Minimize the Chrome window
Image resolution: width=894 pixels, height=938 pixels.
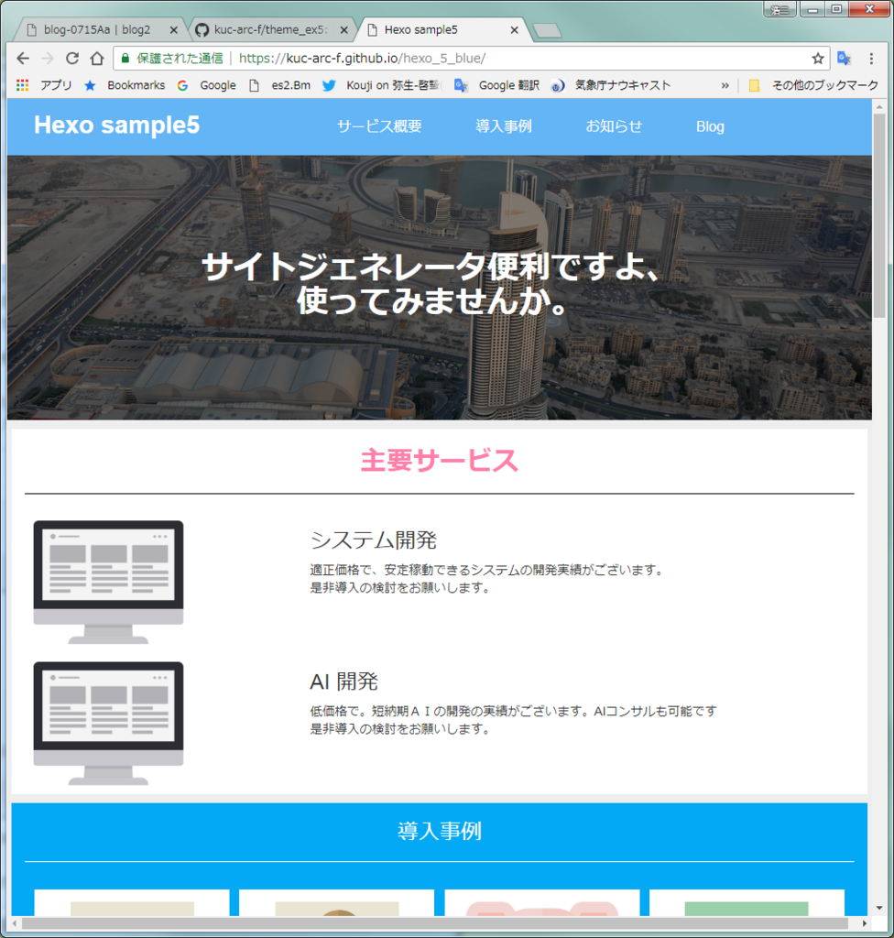(x=812, y=9)
